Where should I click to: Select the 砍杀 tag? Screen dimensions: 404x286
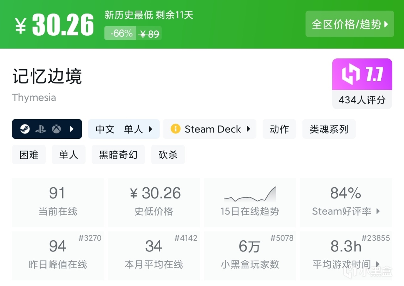[168, 155]
